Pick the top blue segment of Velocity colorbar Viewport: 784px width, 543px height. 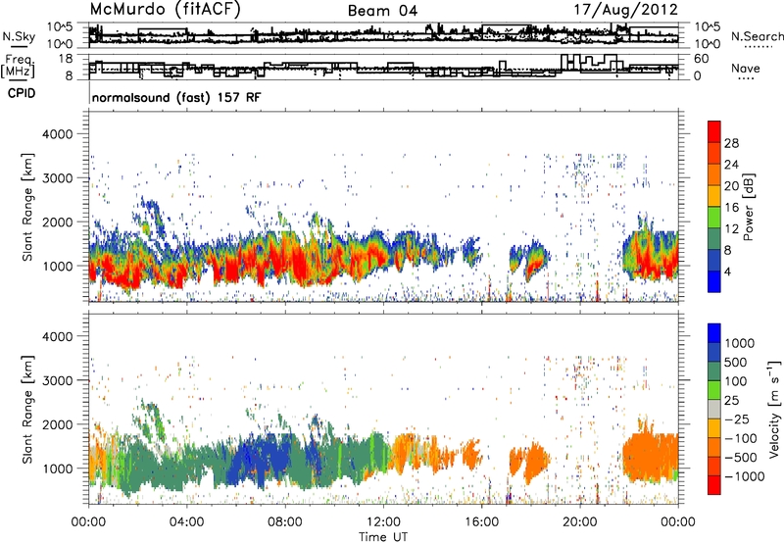click(714, 333)
